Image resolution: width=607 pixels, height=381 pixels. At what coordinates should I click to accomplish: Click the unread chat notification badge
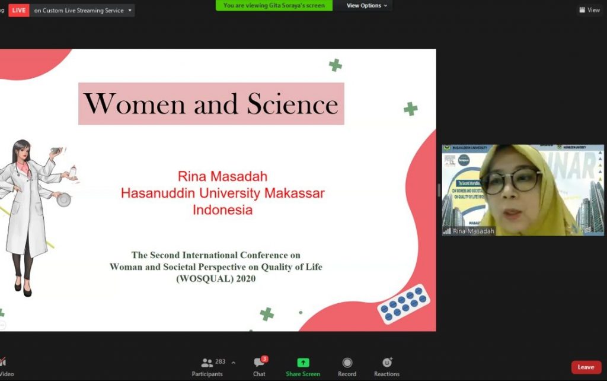pyautogui.click(x=264, y=359)
